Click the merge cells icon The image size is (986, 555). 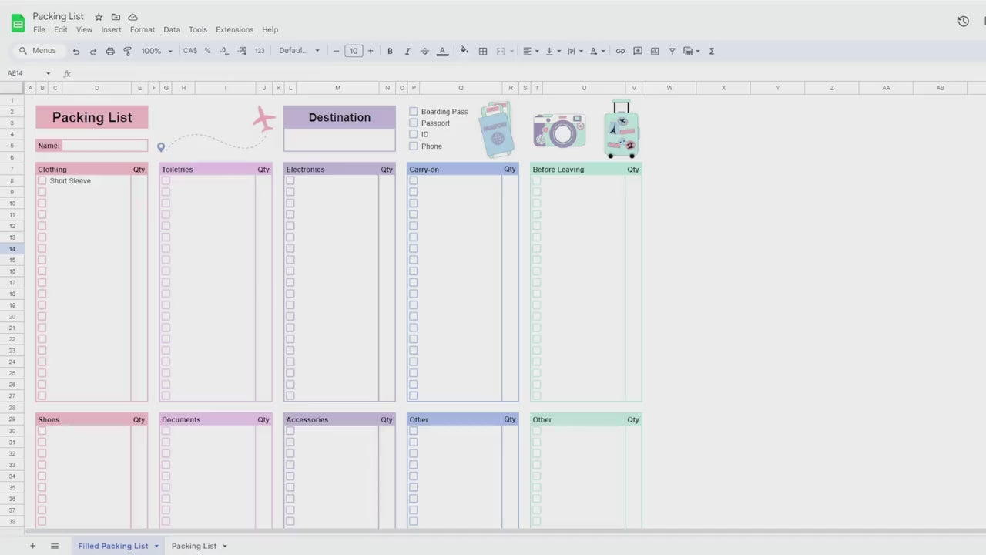pyautogui.click(x=501, y=51)
